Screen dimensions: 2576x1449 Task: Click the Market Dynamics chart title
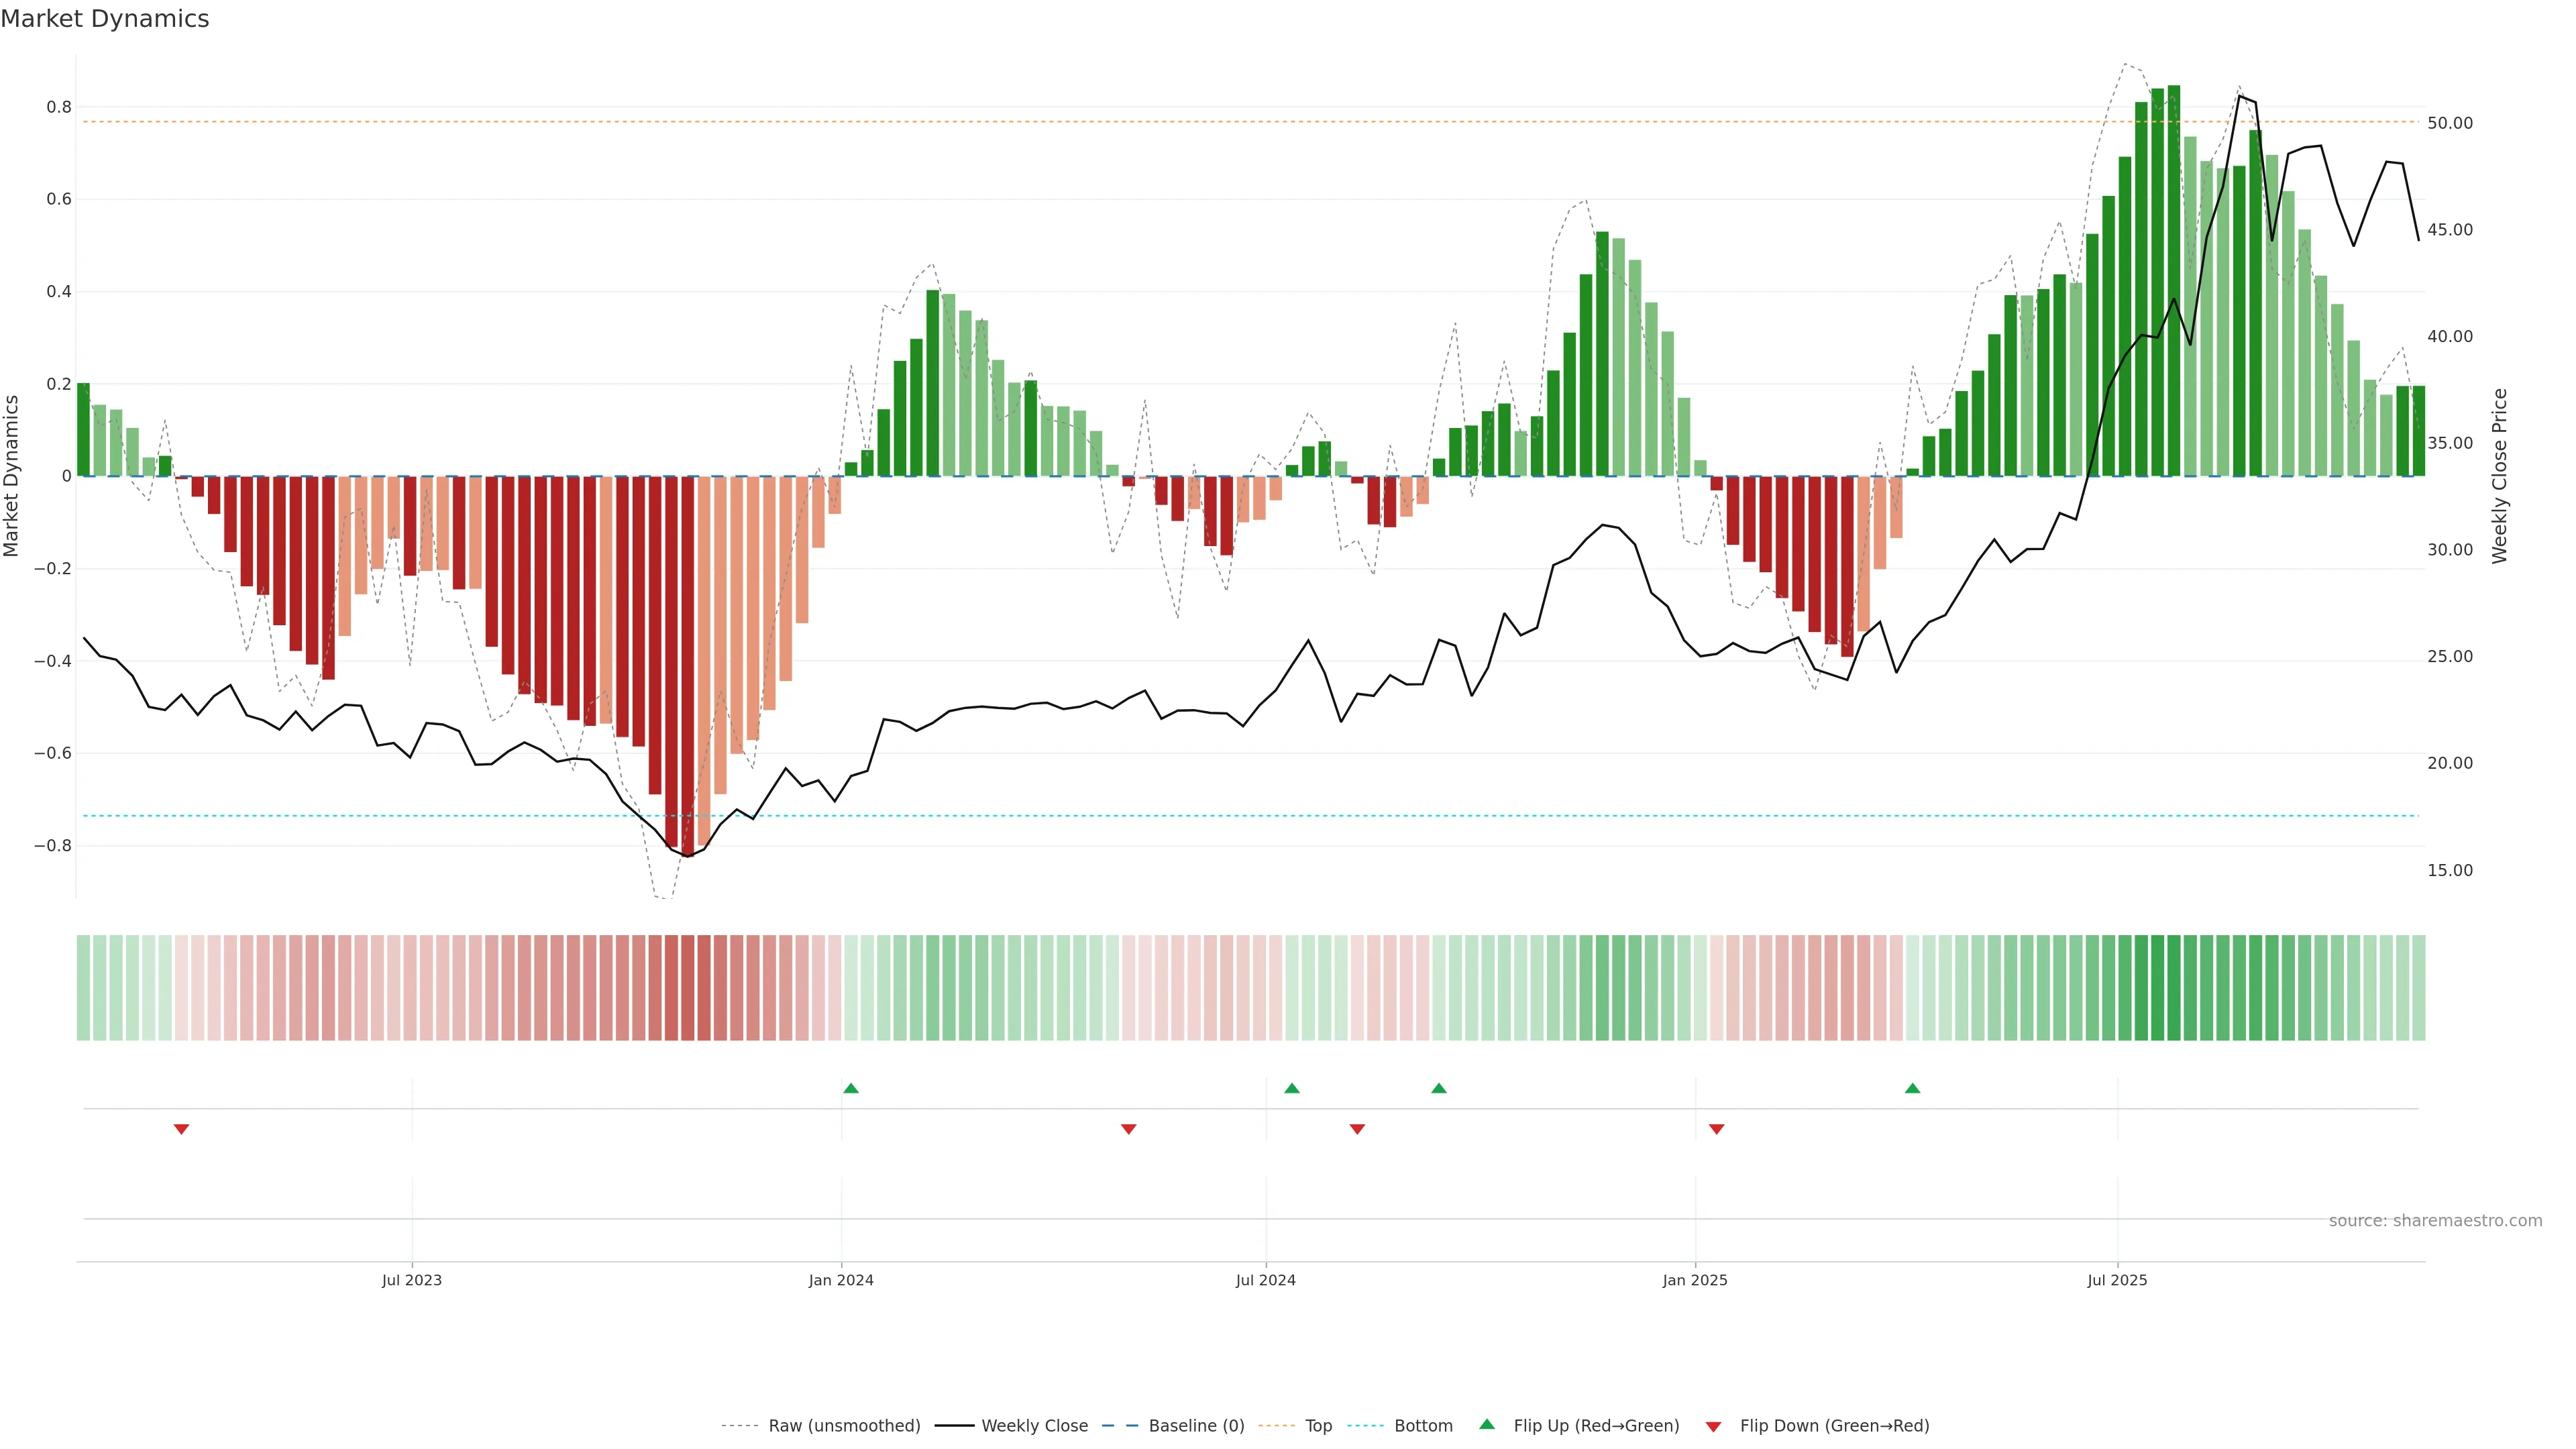(105, 19)
